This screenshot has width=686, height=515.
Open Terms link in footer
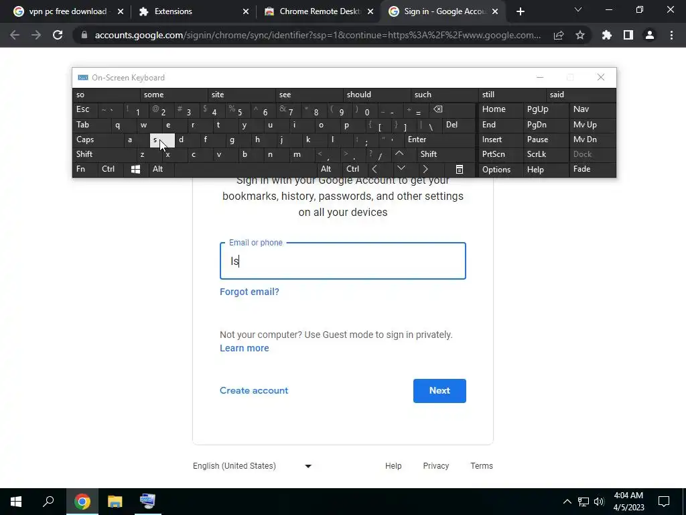[x=482, y=466]
